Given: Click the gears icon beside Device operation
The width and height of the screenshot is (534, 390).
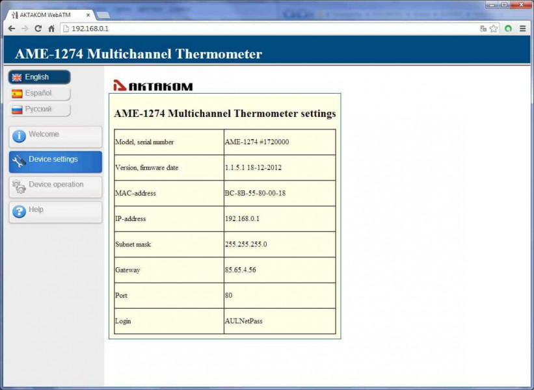Looking at the screenshot, I should pyautogui.click(x=19, y=187).
